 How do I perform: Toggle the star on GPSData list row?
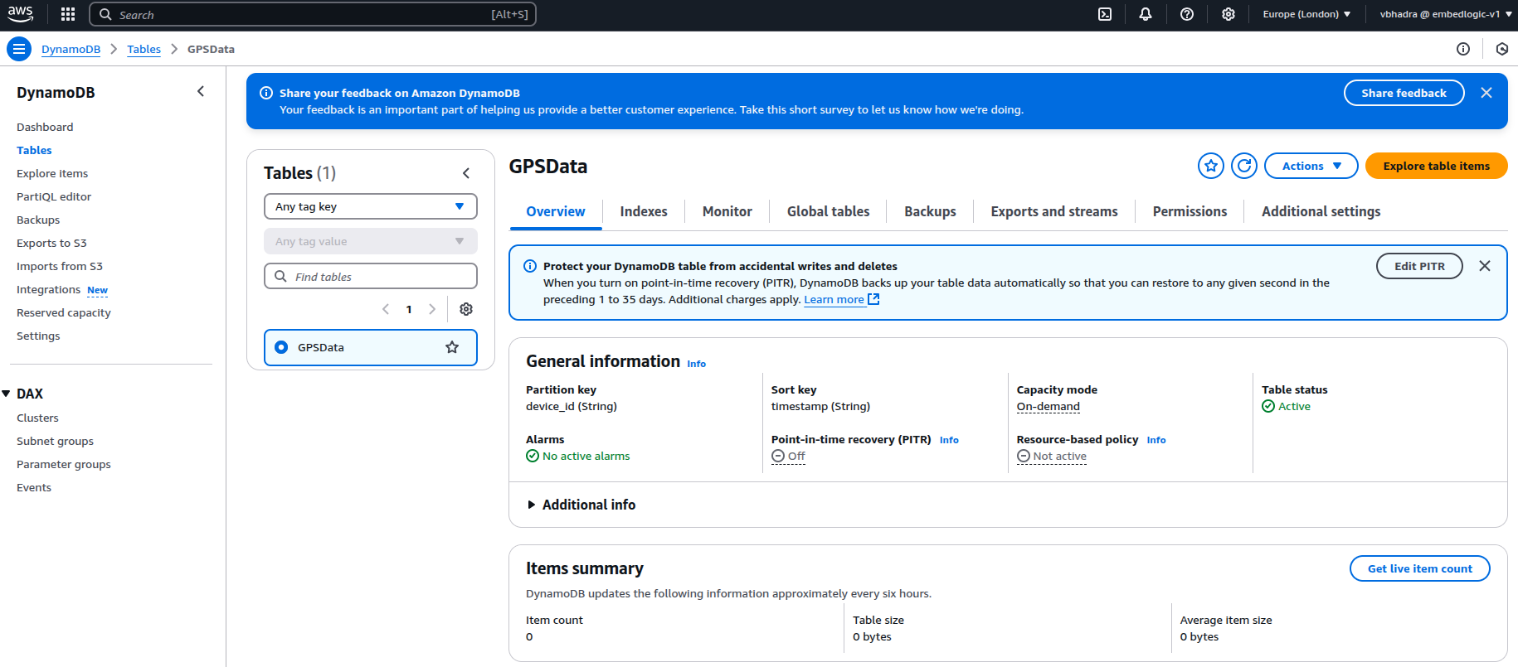pos(452,347)
